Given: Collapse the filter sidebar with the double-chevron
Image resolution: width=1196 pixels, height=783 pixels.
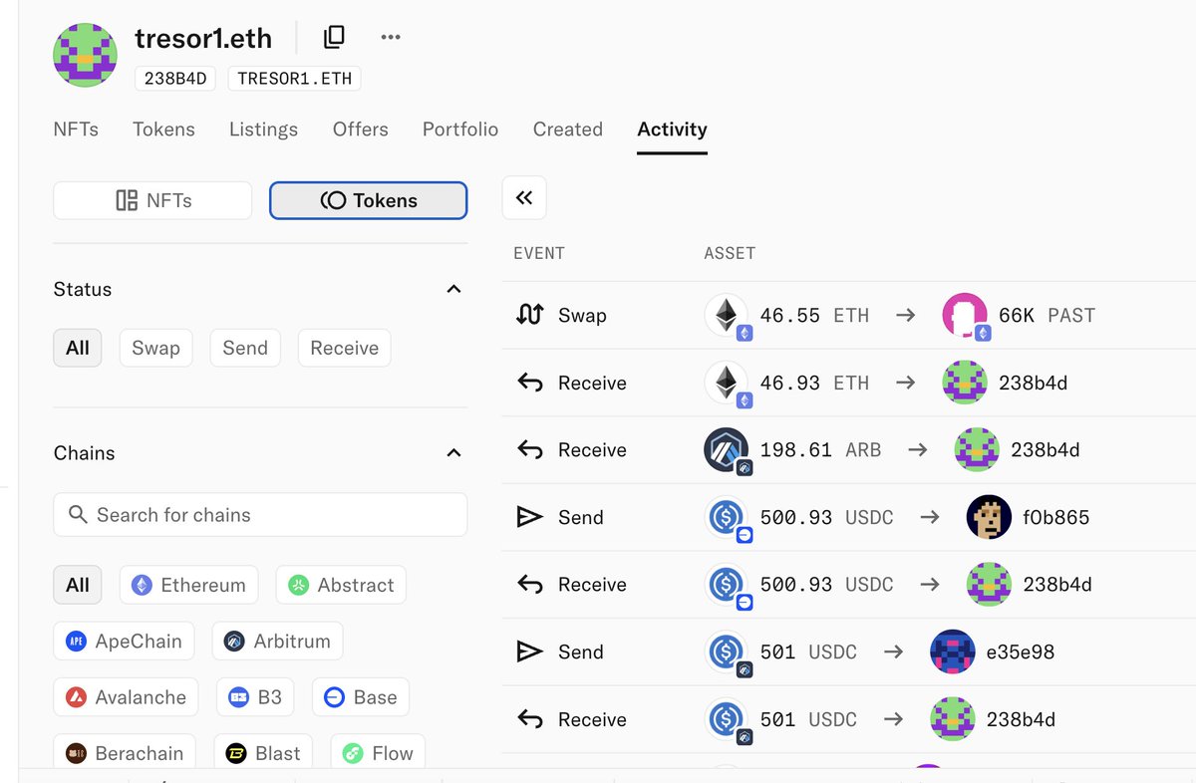Looking at the screenshot, I should click(x=524, y=198).
